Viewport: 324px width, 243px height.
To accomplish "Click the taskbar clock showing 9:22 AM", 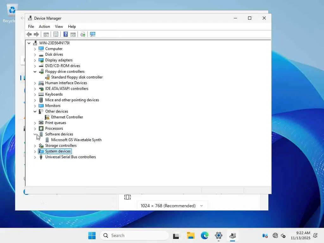I will coord(301,235).
